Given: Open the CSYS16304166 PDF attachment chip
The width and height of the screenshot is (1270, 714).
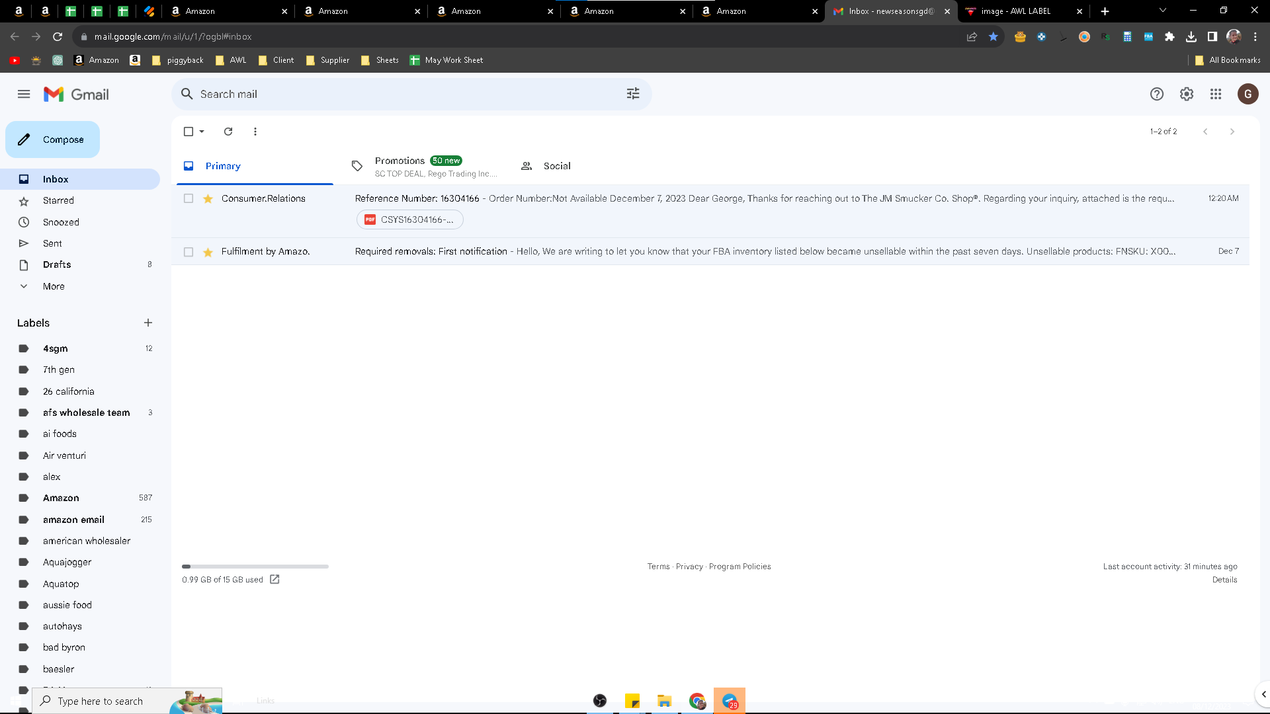Looking at the screenshot, I should tap(410, 219).
